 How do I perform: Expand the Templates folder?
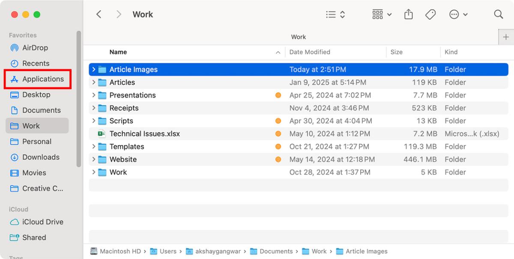coord(93,146)
